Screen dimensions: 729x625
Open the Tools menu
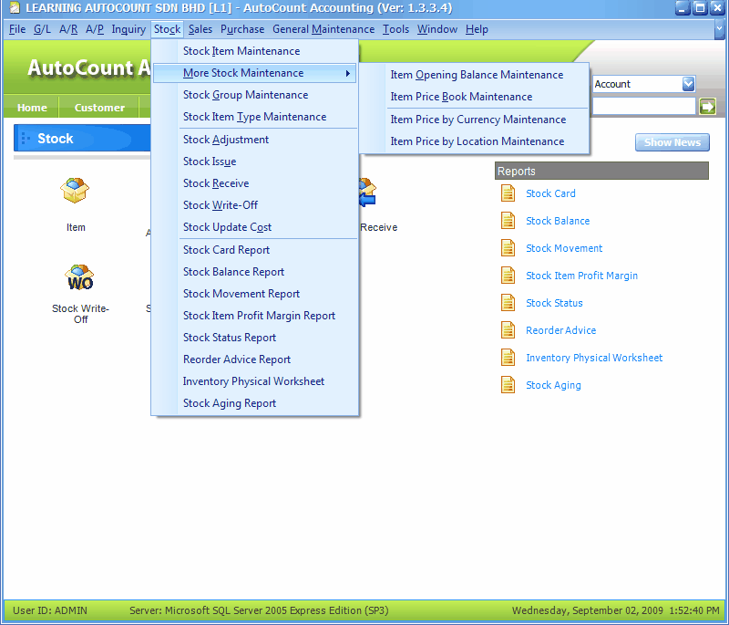396,29
